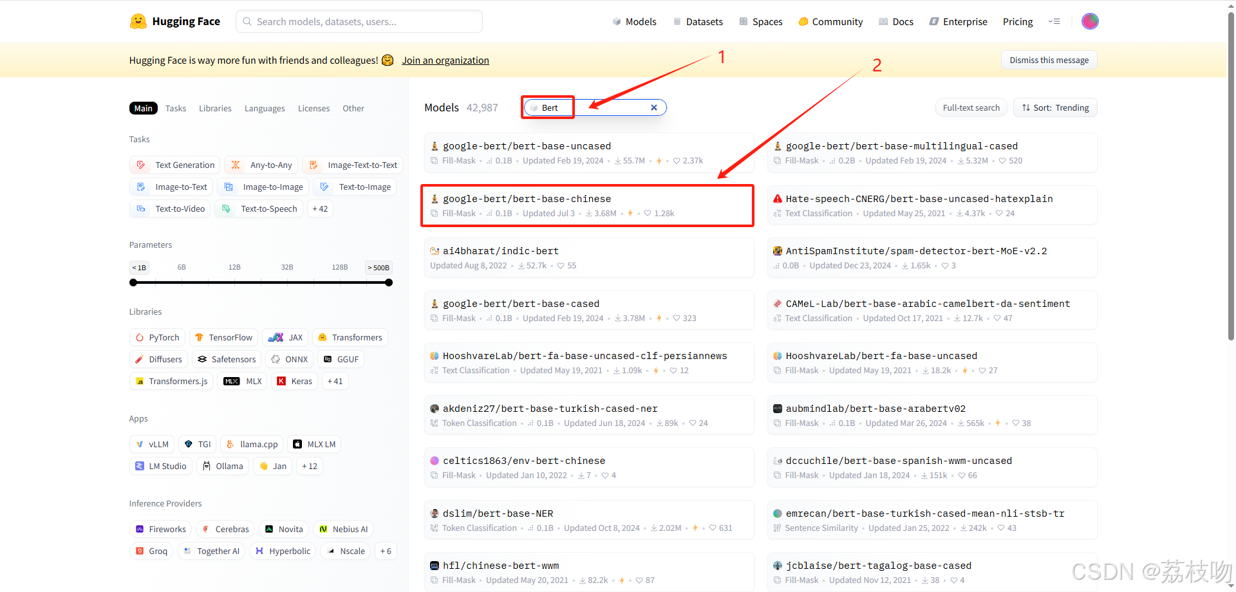Filter by TGI app
1236x592 pixels.
tap(197, 444)
